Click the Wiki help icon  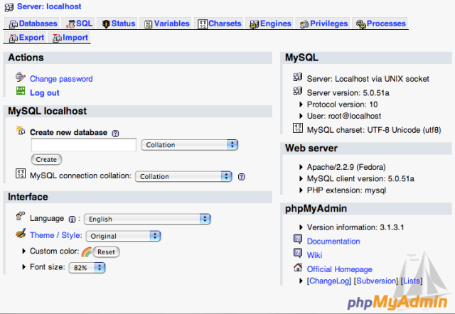click(x=298, y=253)
